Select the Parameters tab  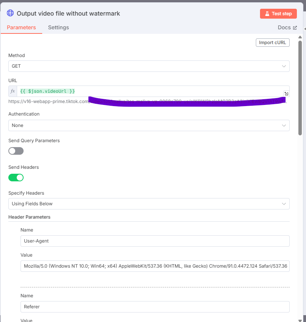(x=21, y=27)
